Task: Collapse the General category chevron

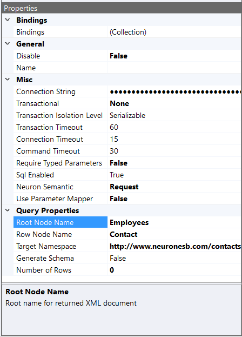Action: 8,44
